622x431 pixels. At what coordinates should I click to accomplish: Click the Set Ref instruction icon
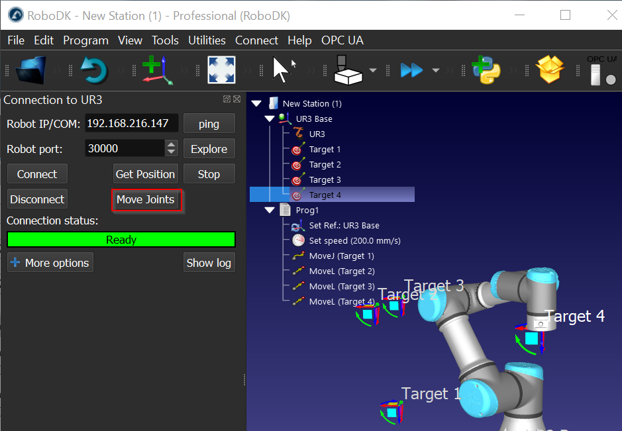point(297,225)
